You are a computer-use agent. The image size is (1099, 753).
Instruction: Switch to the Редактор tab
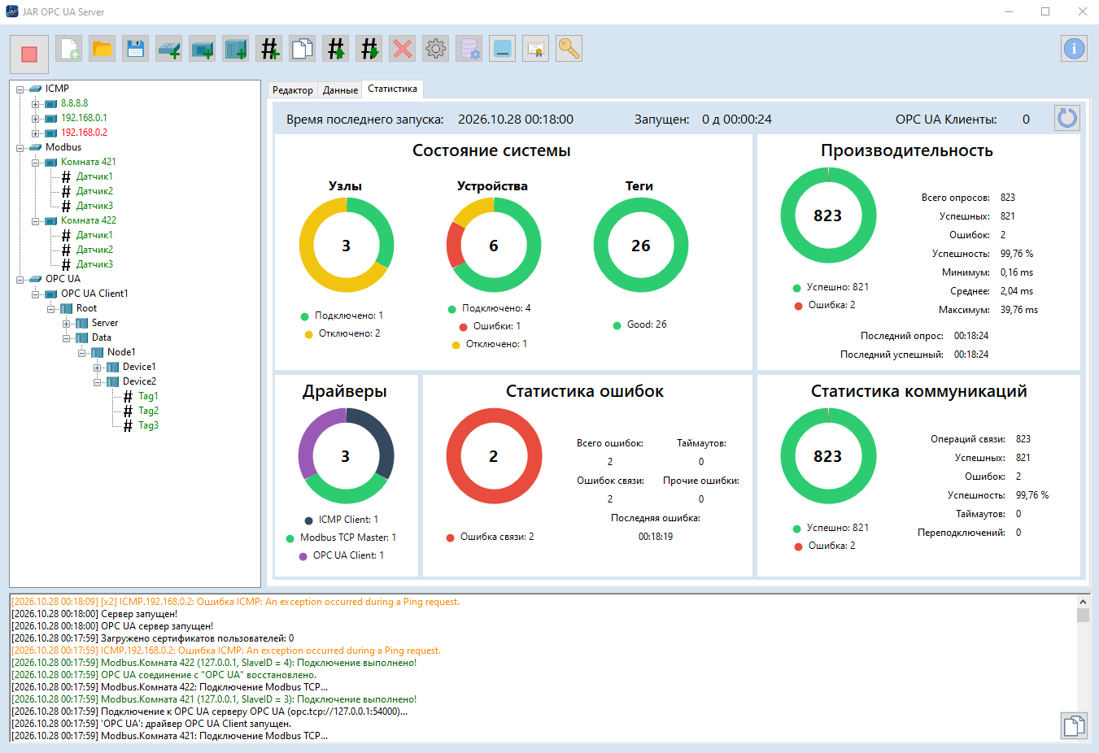293,90
